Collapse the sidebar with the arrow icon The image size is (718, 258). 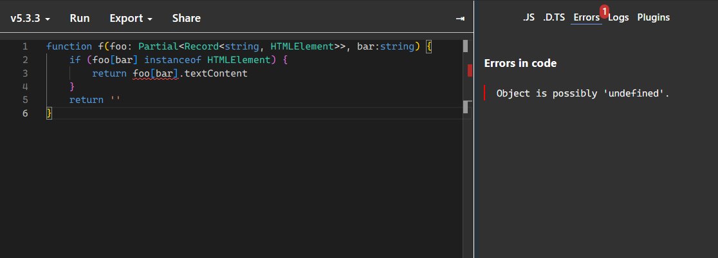(x=460, y=19)
